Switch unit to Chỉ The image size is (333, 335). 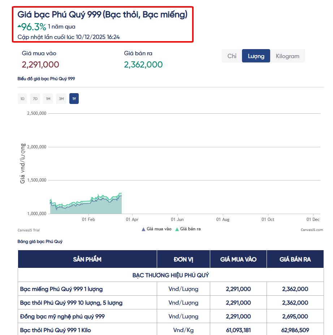pyautogui.click(x=232, y=56)
